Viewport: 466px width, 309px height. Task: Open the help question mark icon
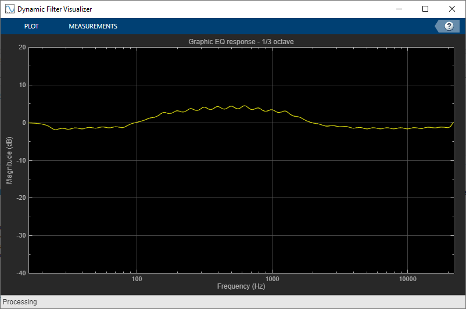(x=449, y=26)
